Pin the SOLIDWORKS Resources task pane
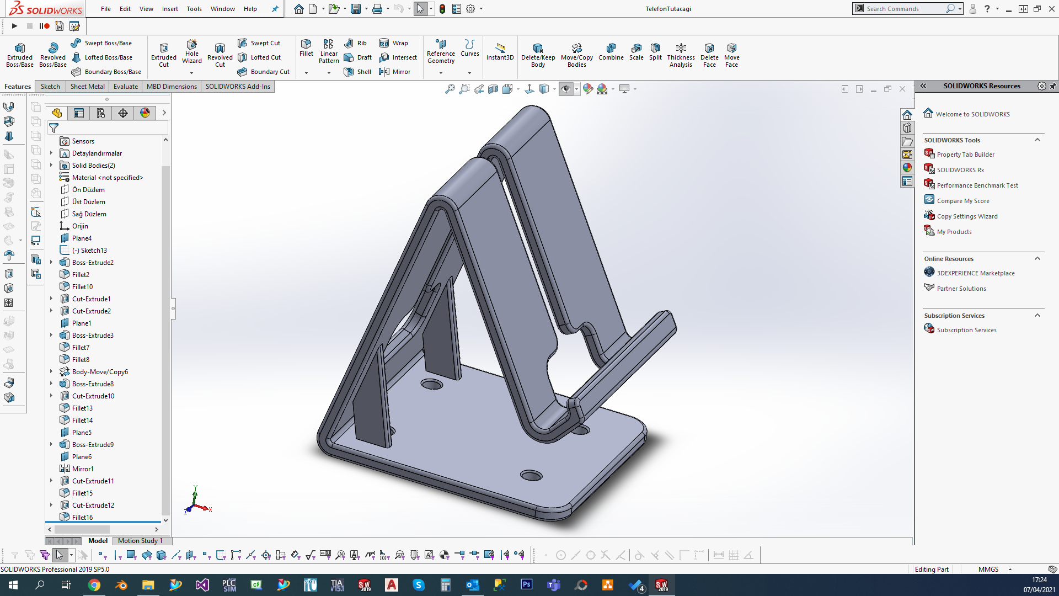The image size is (1059, 596). tap(1052, 86)
